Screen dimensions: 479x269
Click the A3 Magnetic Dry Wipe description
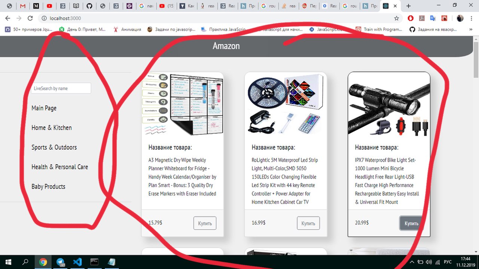click(x=183, y=177)
